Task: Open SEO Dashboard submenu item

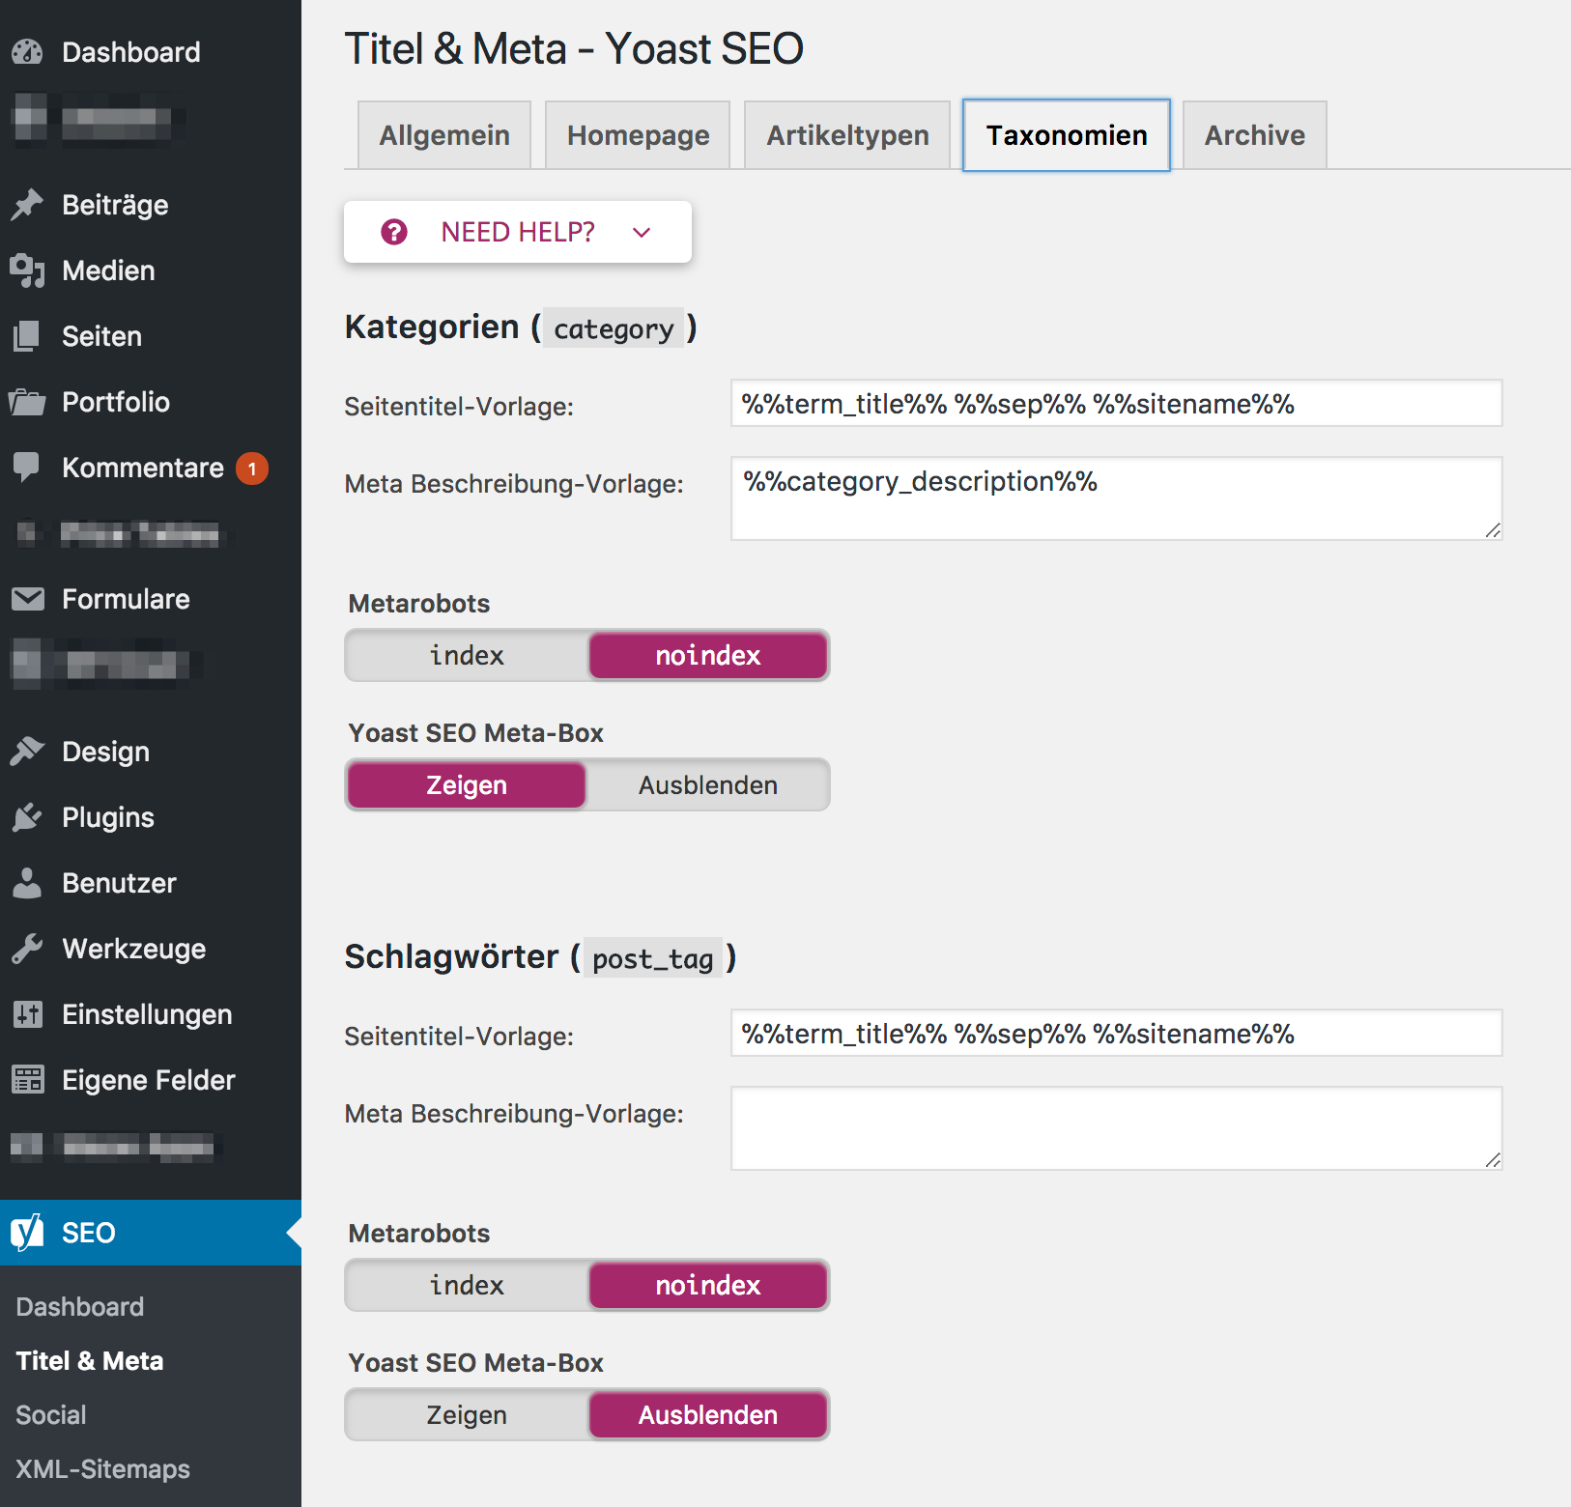Action: pyautogui.click(x=80, y=1307)
